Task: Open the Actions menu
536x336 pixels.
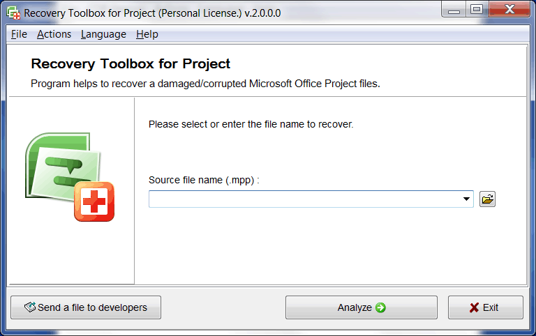Action: coord(54,34)
